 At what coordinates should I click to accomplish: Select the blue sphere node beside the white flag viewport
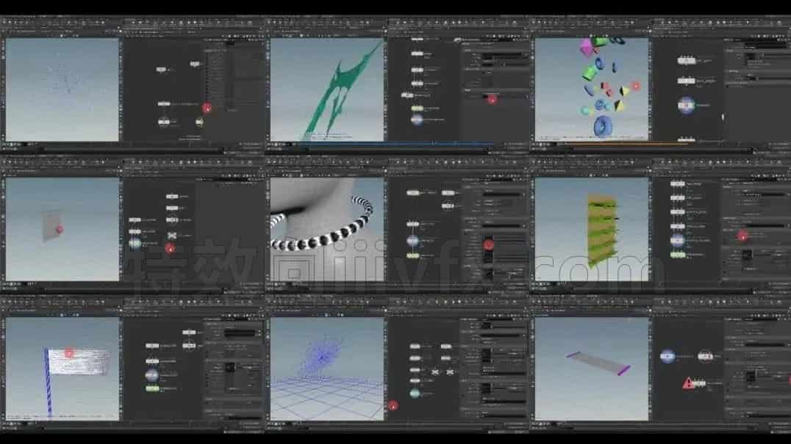pyautogui.click(x=152, y=375)
